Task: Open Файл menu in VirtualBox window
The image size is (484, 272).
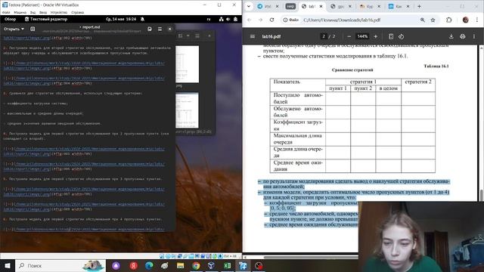Action: pos(6,13)
